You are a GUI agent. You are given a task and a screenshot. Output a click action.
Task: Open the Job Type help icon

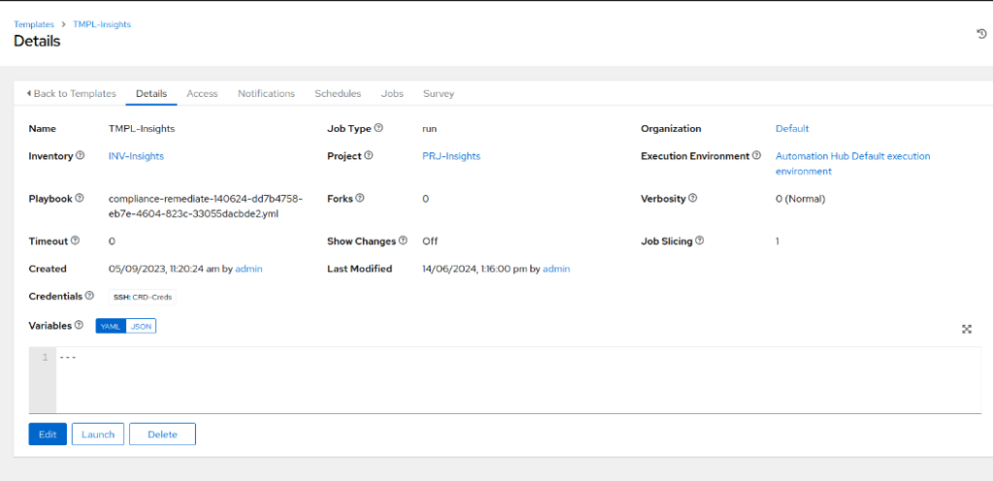379,128
